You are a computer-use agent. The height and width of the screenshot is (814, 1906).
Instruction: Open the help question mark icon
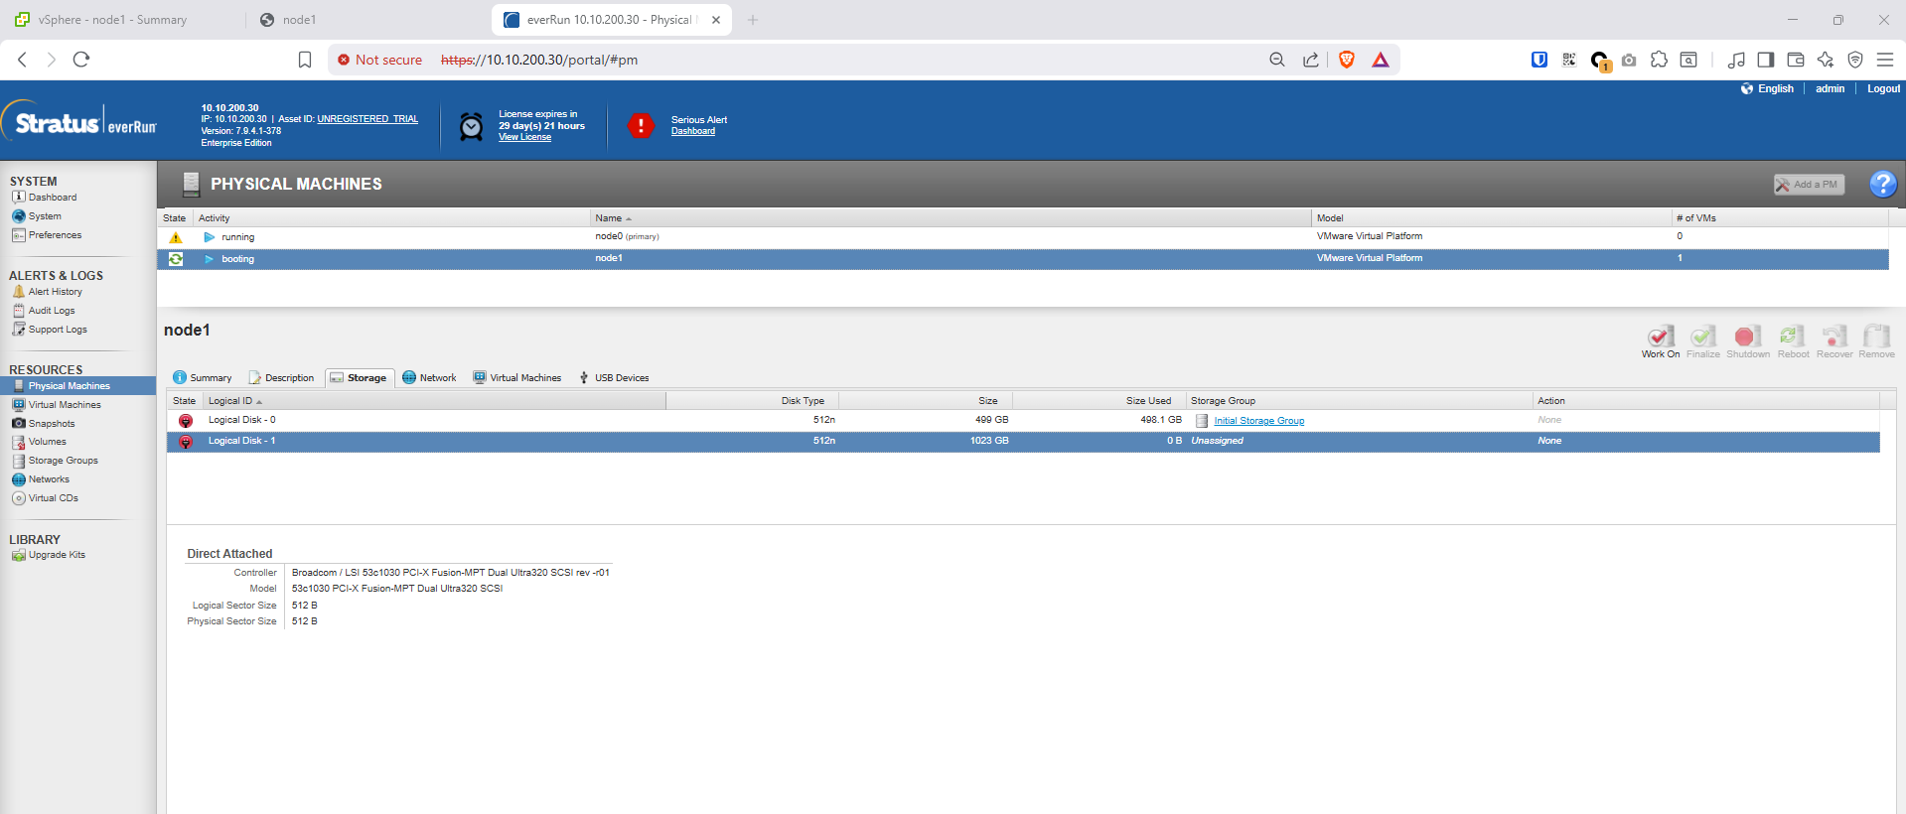click(1882, 184)
